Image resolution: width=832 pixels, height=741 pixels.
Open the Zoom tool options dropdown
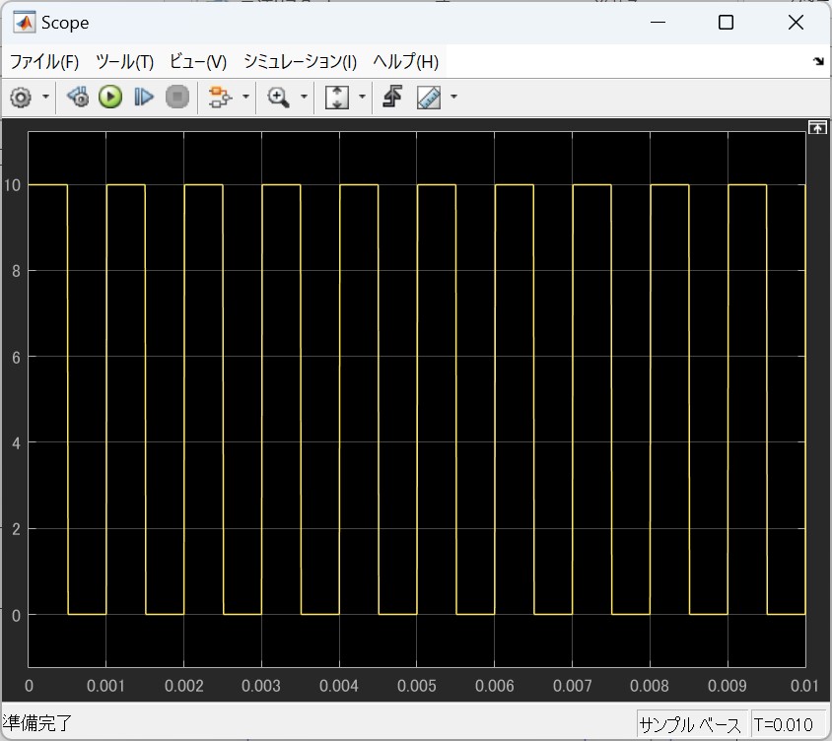pyautogui.click(x=304, y=97)
